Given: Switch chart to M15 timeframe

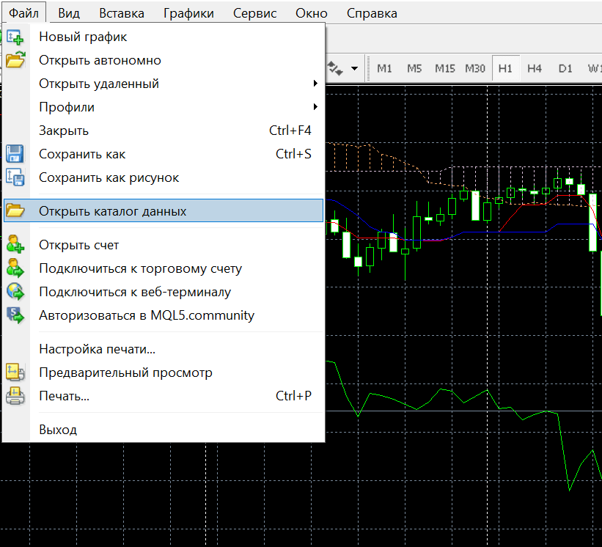Looking at the screenshot, I should click(x=444, y=68).
